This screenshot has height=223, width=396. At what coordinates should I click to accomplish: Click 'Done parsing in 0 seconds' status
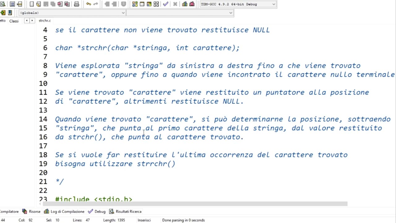(x=183, y=220)
